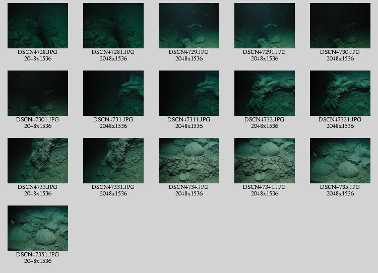Click the DSCN47351.JPG filename text label
378x273 pixels.
pyautogui.click(x=38, y=255)
